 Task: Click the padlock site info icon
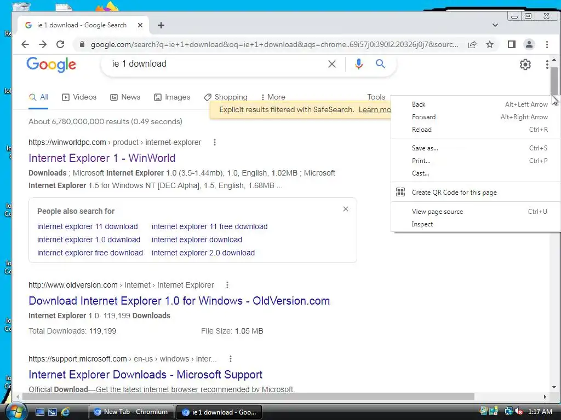[x=82, y=44]
